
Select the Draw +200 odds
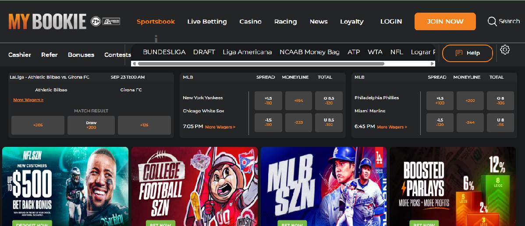point(91,125)
